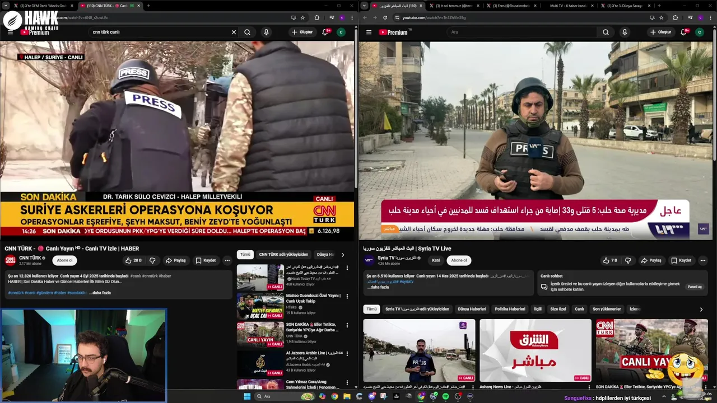Click the Syria TV address bar URL

point(434,17)
